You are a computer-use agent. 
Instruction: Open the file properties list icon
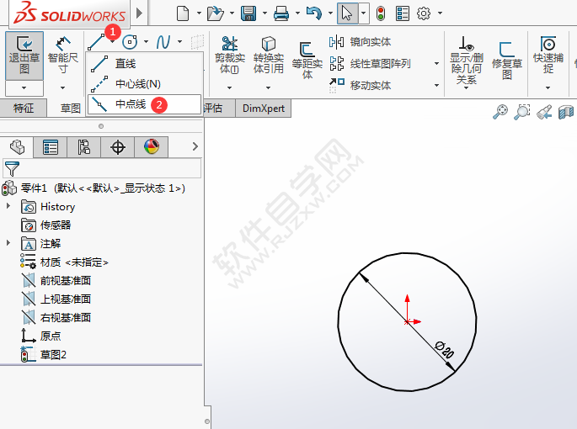[403, 13]
